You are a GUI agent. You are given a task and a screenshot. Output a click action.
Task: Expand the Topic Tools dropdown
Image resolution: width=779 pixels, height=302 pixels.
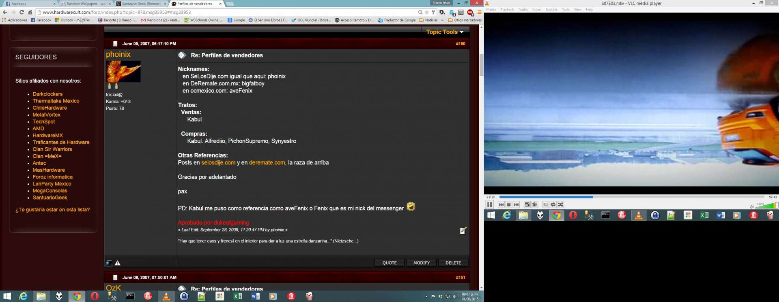pos(445,32)
